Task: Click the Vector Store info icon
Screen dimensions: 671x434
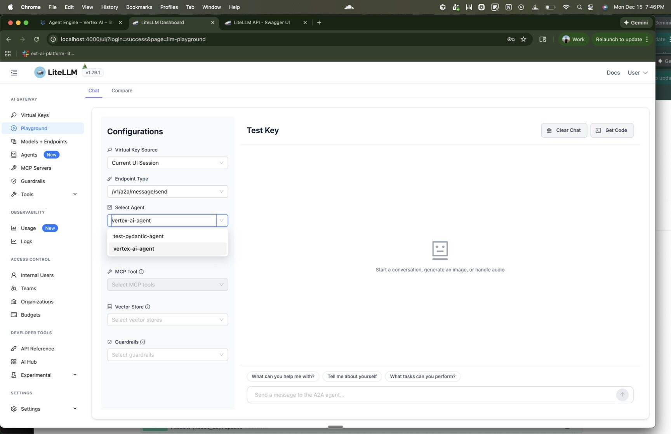Action: tap(148, 307)
